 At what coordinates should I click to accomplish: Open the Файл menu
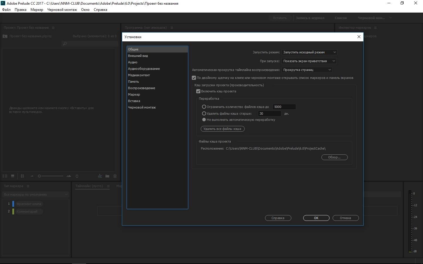pyautogui.click(x=6, y=10)
